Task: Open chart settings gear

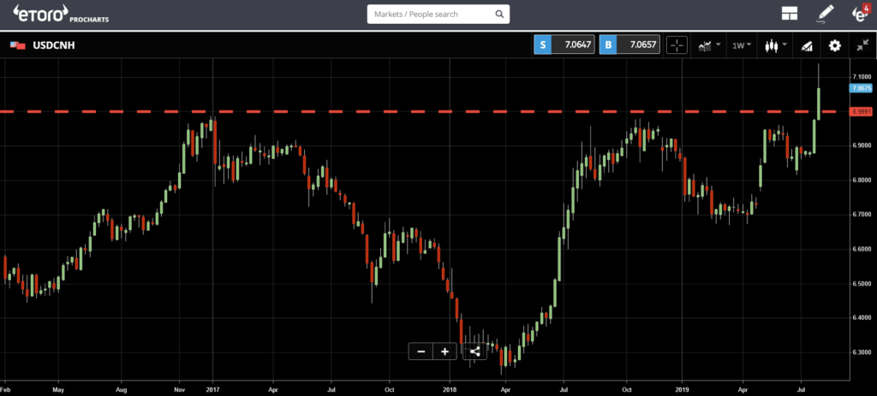Action: pos(834,45)
